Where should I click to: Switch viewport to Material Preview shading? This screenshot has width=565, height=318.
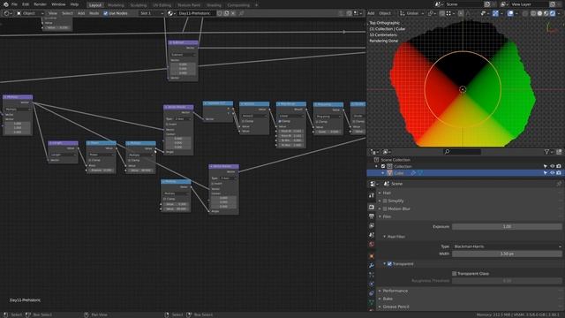pos(546,13)
